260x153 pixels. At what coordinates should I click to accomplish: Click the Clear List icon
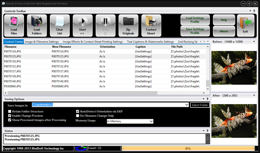(60, 21)
